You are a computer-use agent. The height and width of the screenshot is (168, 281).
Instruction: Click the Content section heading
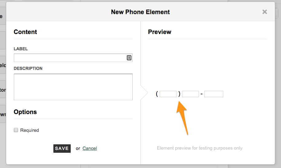25,32
